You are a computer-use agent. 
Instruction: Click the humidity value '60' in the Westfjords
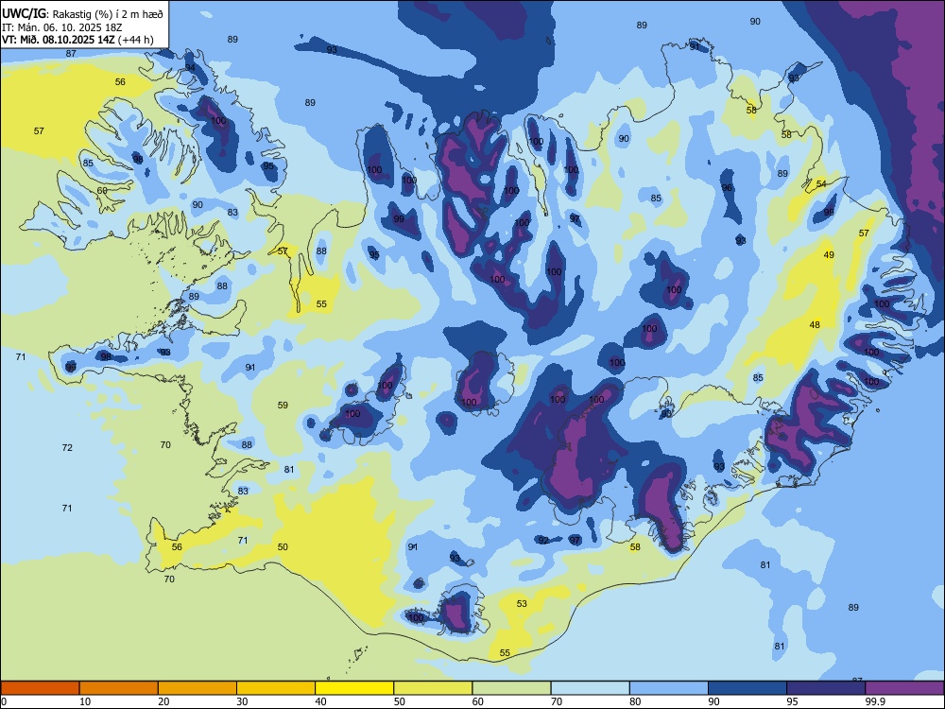102,191
